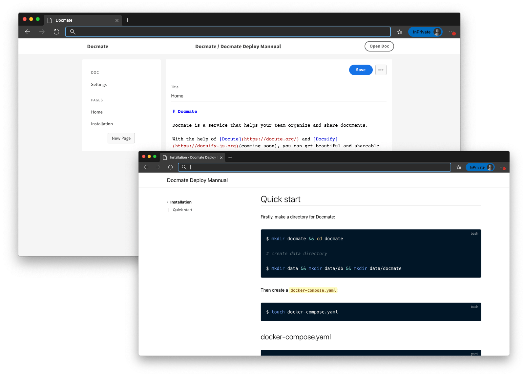The image size is (525, 376).
Task: Close the Docmate browser tab
Action: pyautogui.click(x=117, y=20)
